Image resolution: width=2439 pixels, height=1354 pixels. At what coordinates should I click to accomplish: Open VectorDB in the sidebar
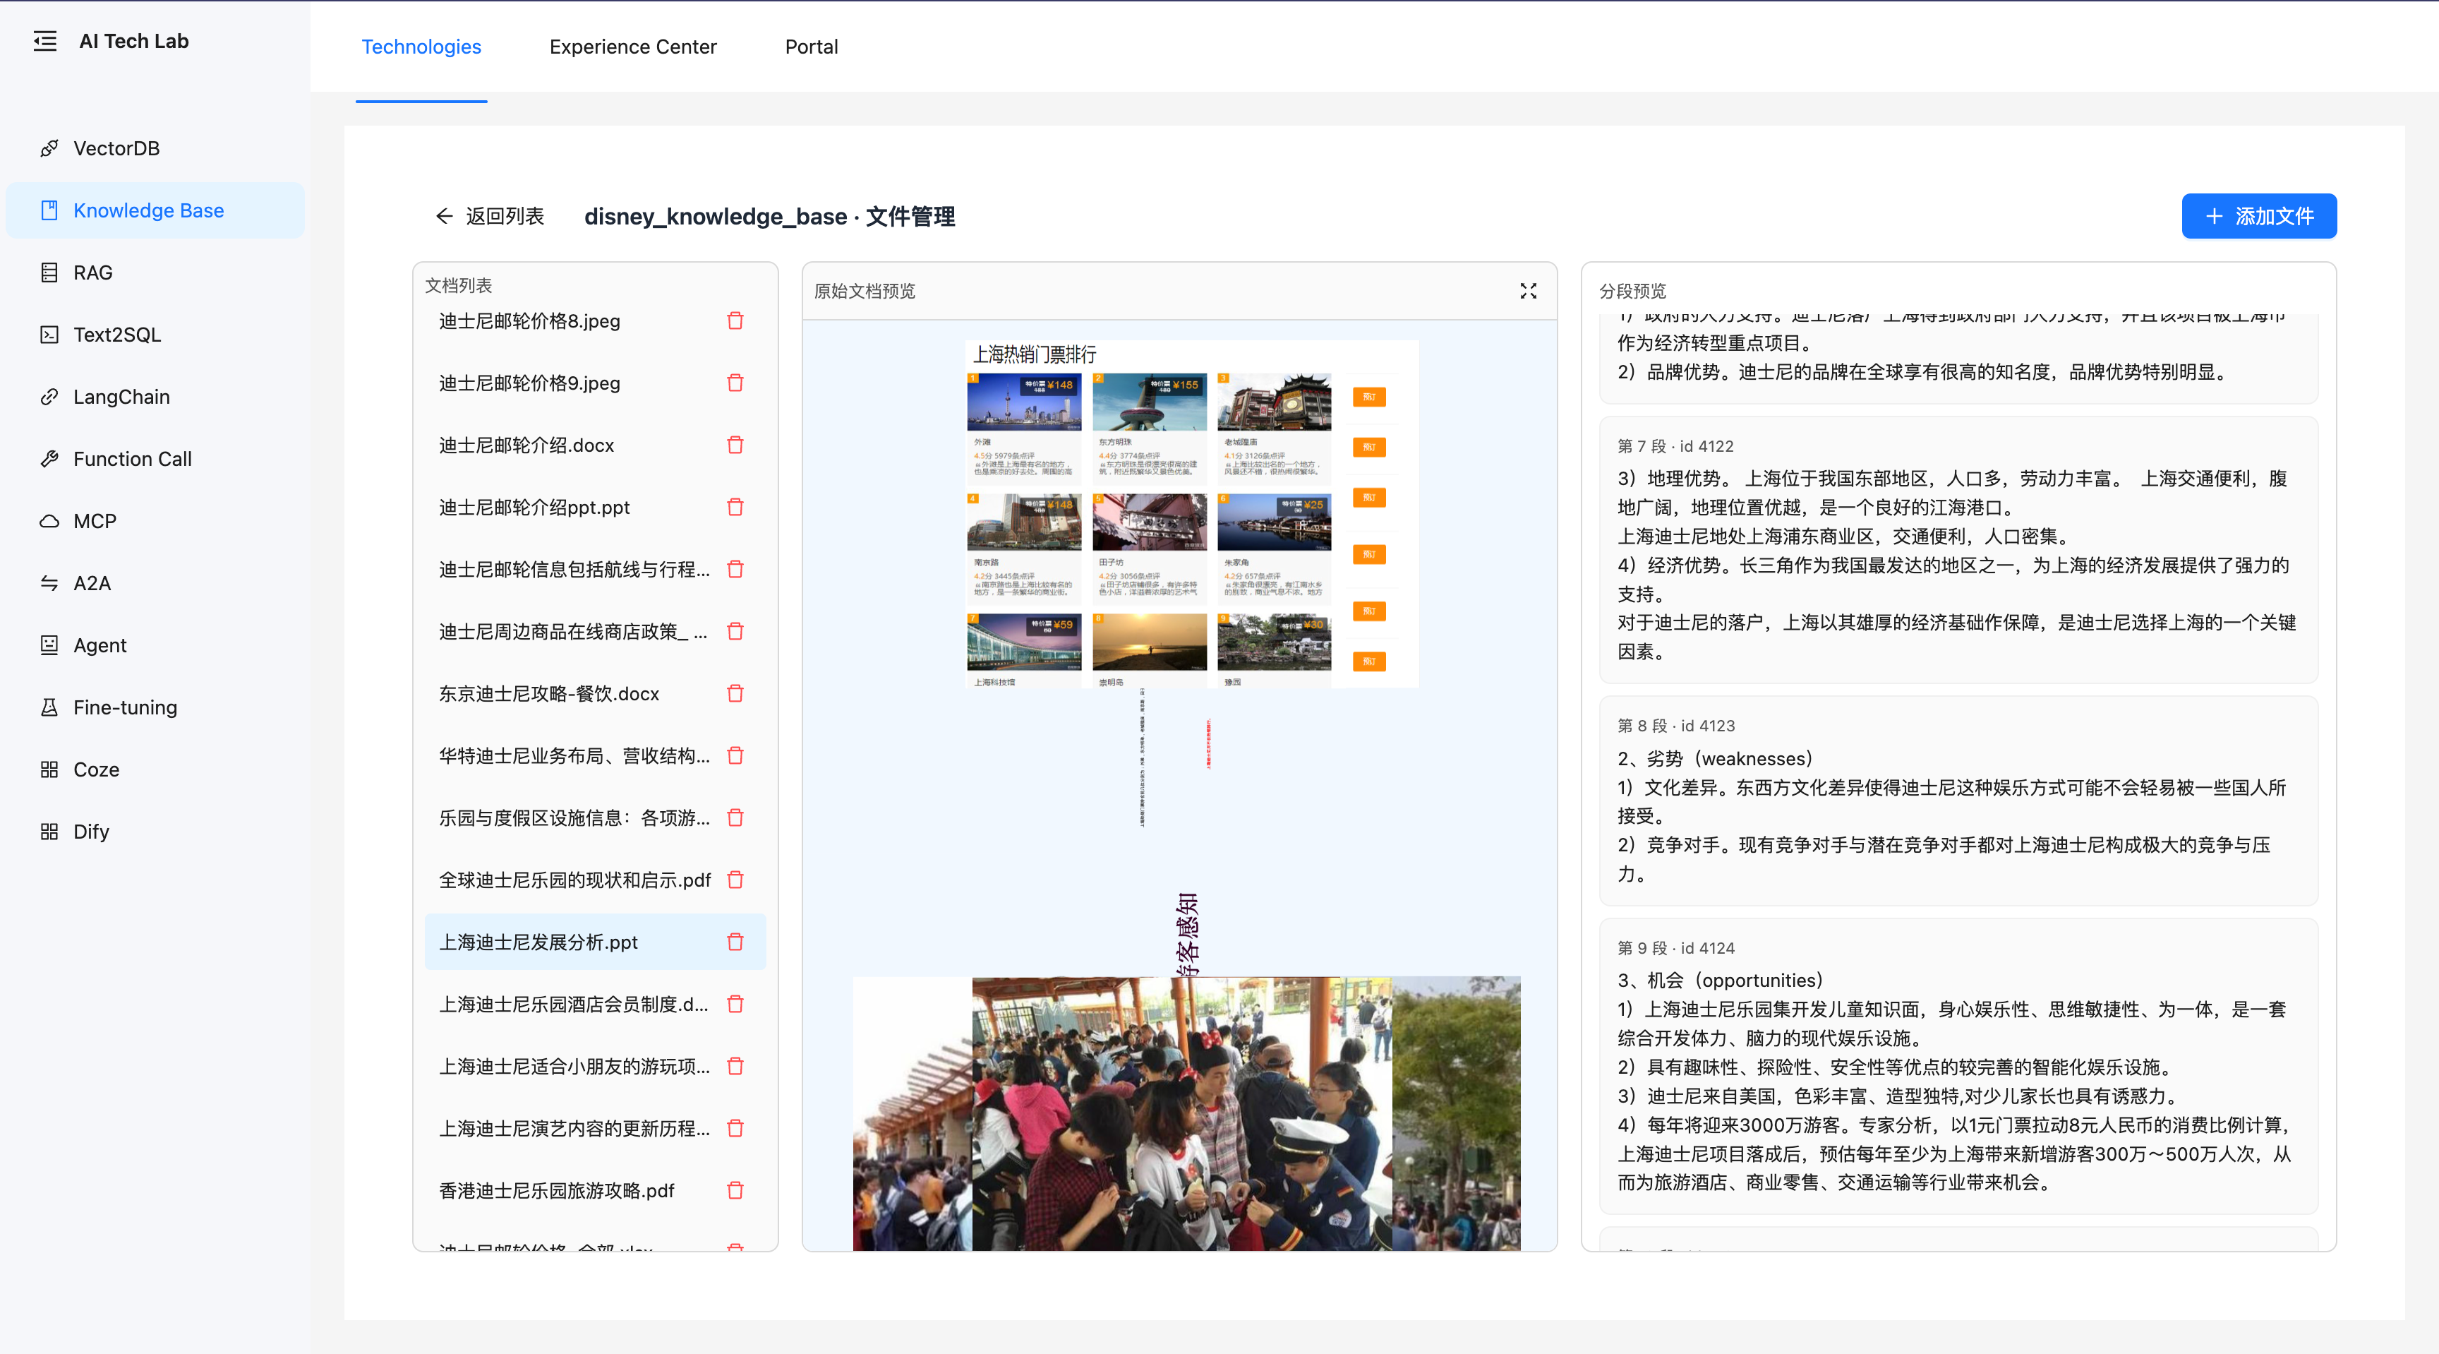[155, 149]
